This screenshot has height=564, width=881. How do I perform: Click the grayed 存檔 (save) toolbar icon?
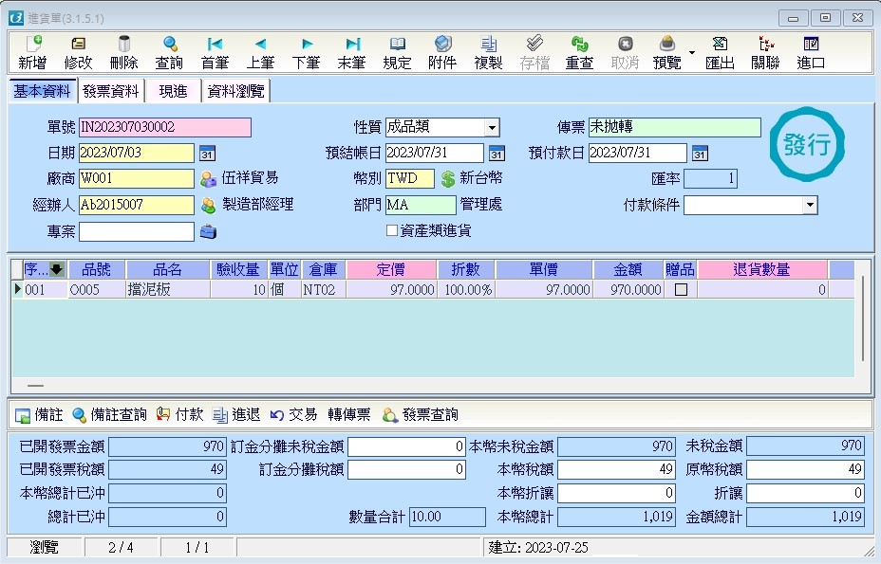pyautogui.click(x=534, y=53)
